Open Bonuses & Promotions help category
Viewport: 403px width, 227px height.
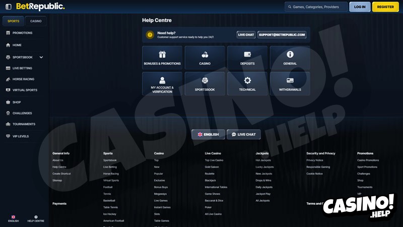tap(162, 58)
